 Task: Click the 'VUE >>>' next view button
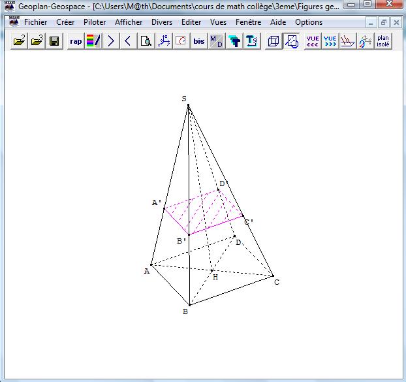pos(330,41)
